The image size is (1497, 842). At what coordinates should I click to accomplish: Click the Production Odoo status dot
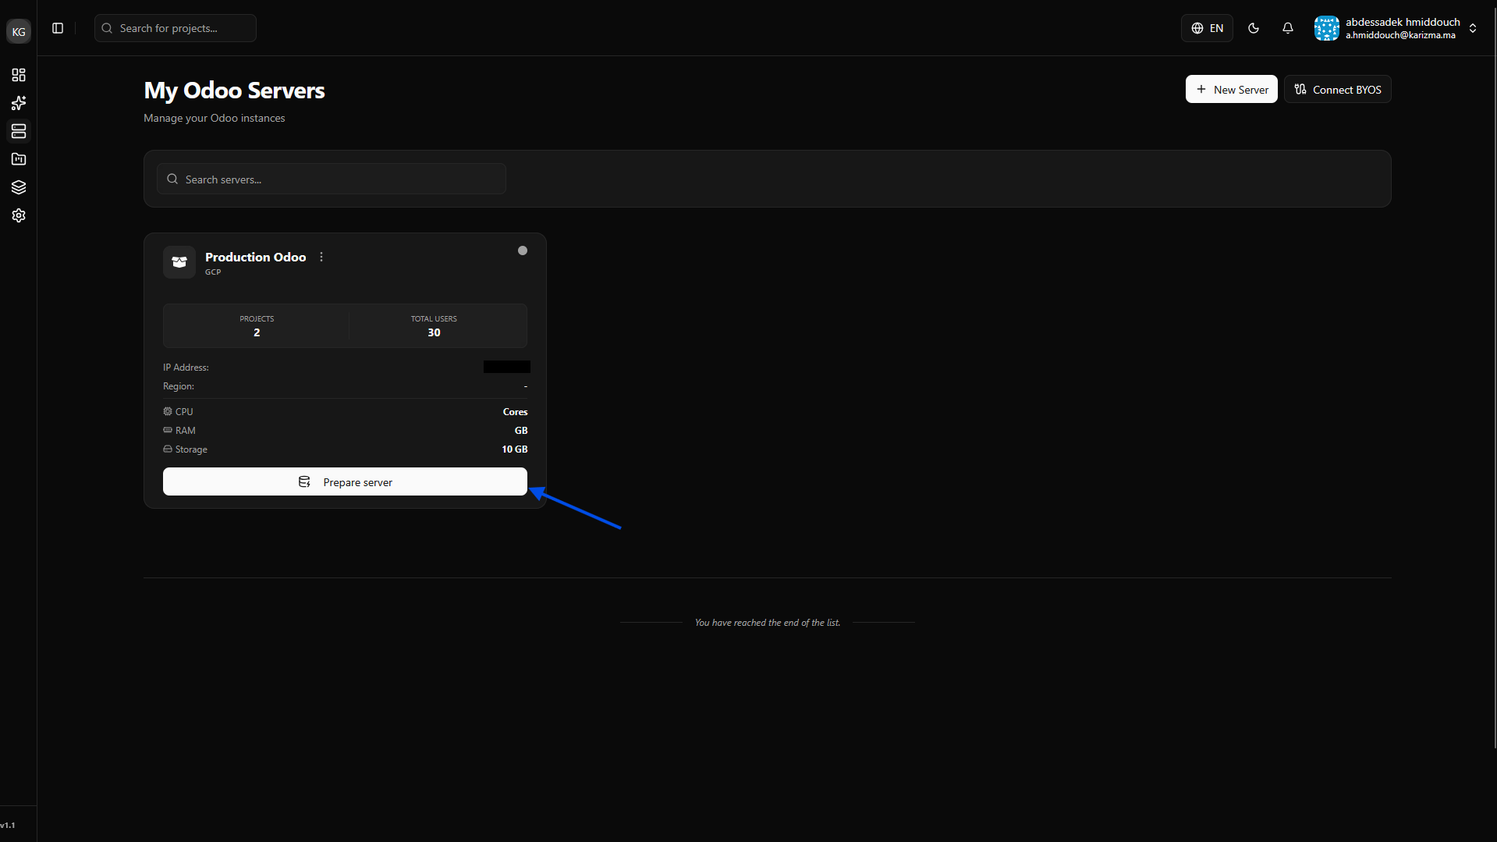[x=523, y=250]
